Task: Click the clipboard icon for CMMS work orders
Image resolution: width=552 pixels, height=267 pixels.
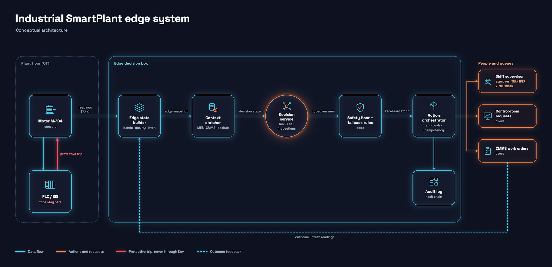Action: pos(488,151)
